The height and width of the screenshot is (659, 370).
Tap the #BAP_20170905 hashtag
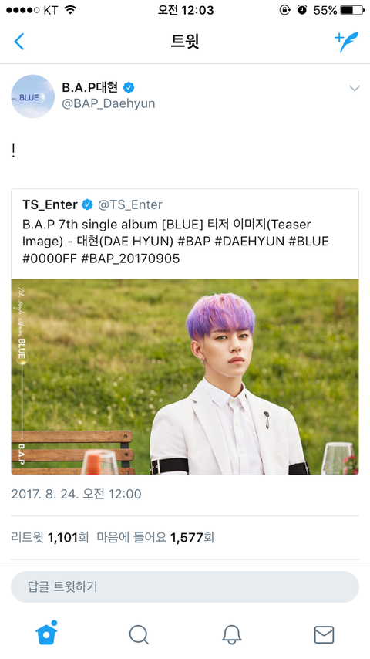point(130,258)
